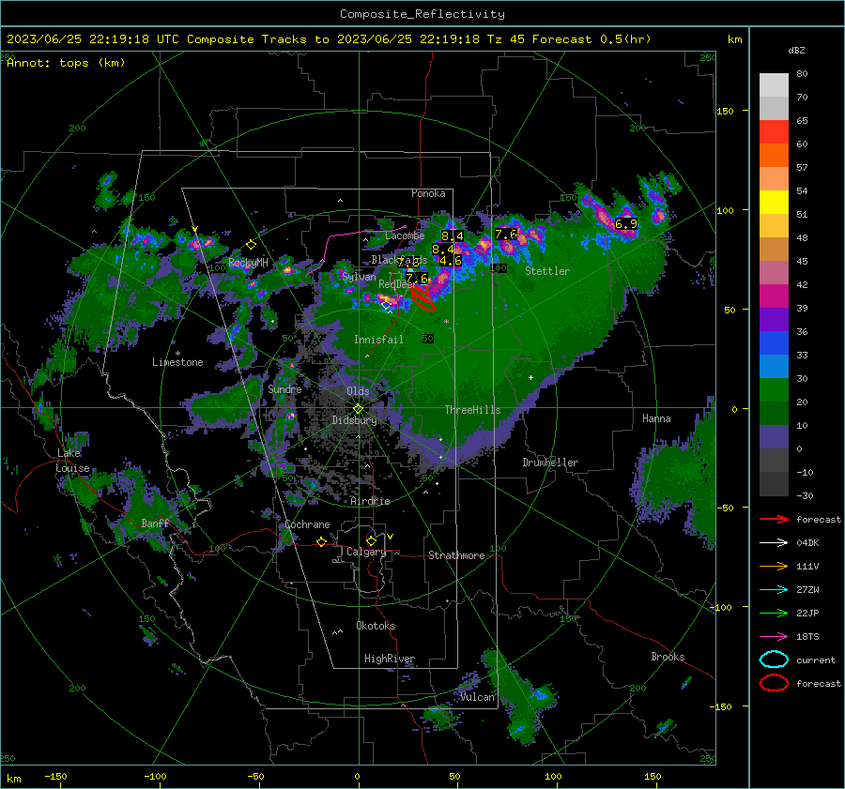845x789 pixels.
Task: Click the Airdrie city label
Action: (370, 501)
